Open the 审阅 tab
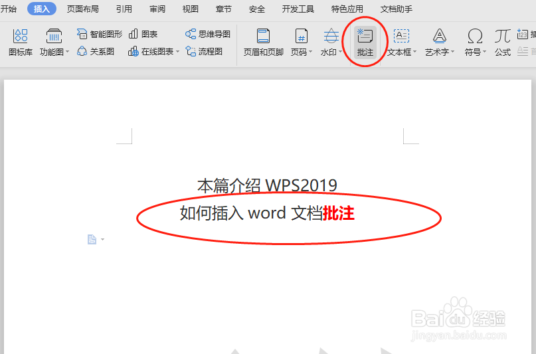The image size is (536, 354). [157, 9]
